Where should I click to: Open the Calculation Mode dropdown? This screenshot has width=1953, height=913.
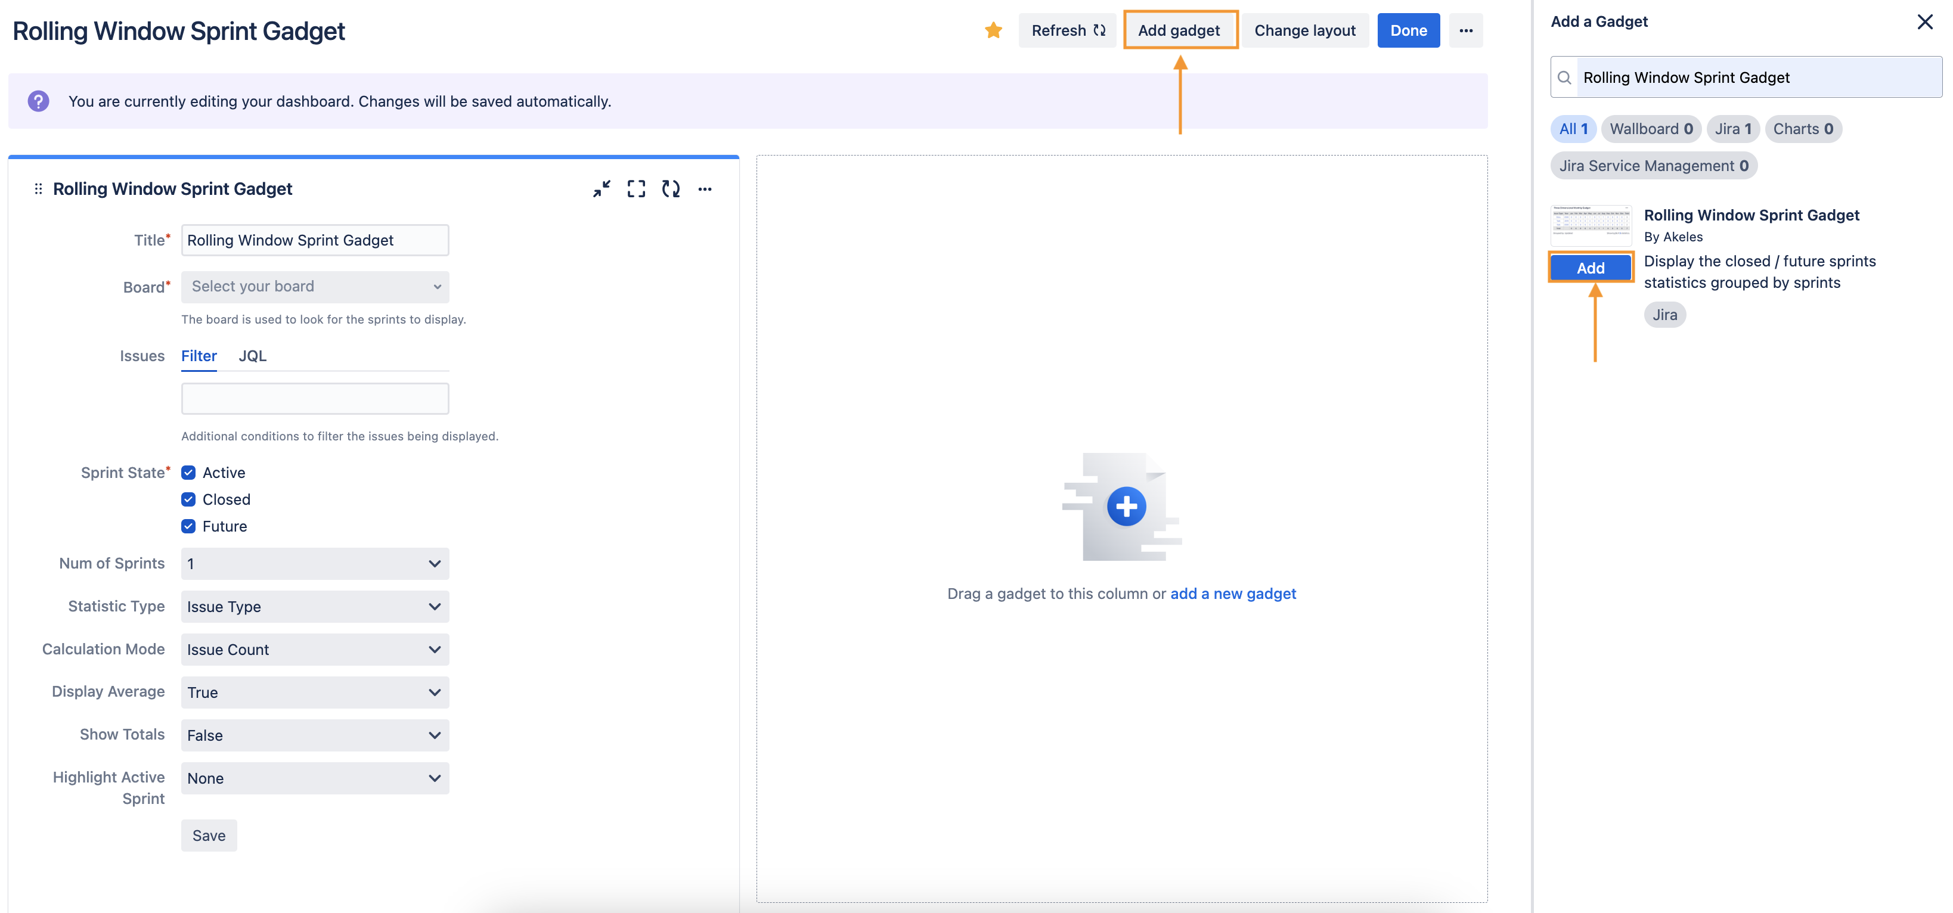click(315, 650)
